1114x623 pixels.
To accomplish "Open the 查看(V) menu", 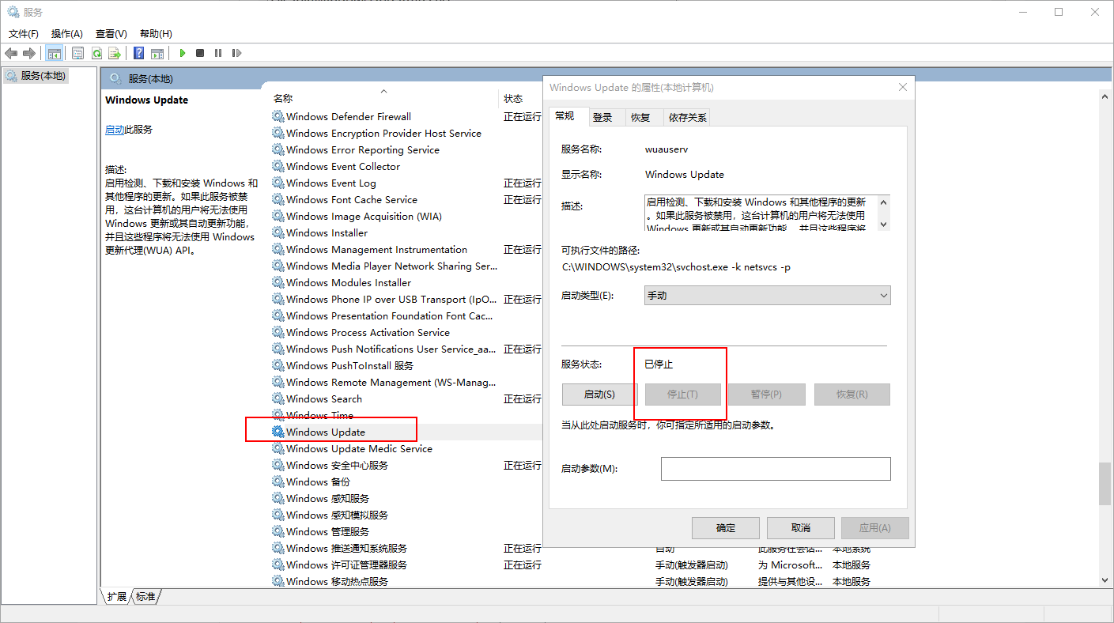I will [111, 33].
